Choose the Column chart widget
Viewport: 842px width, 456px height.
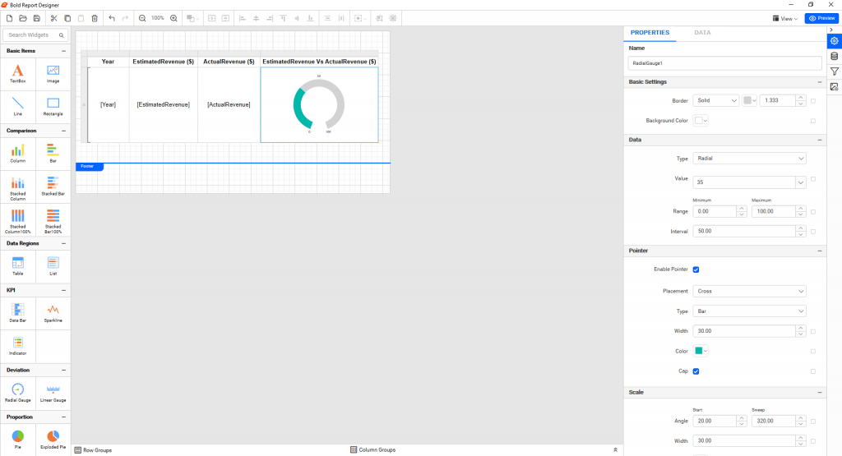pos(18,154)
